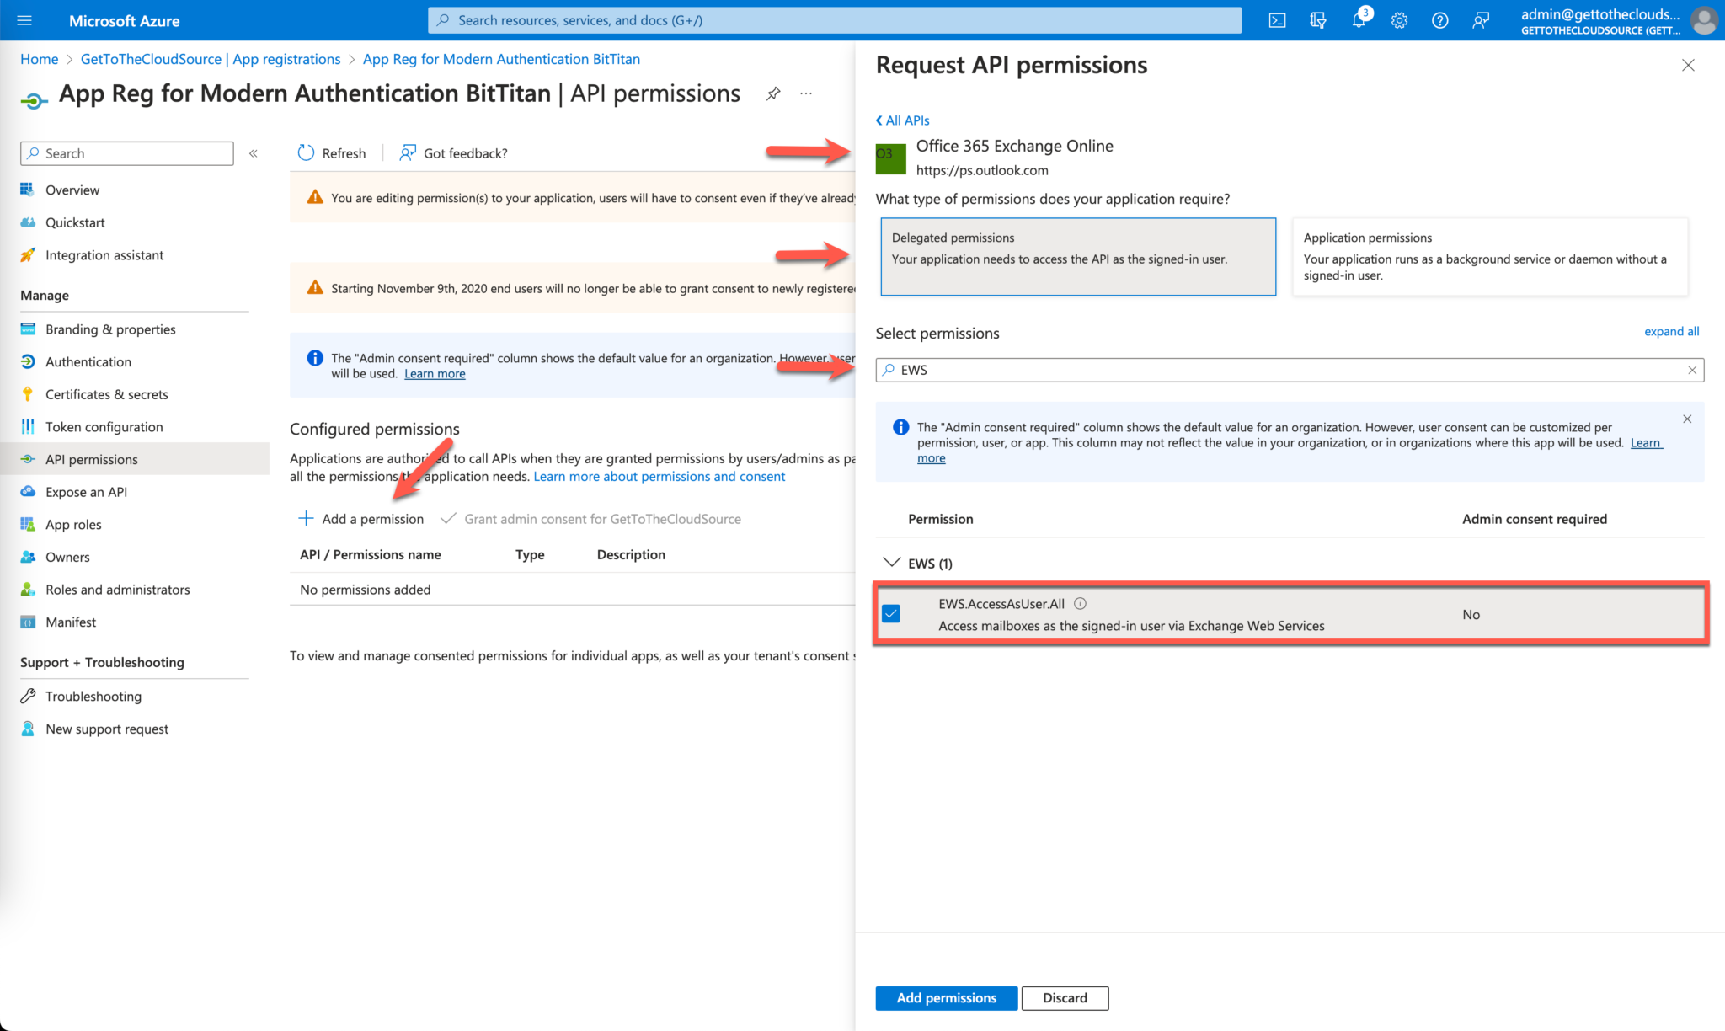Collapse the EWS (1) permission group
The width and height of the screenshot is (1725, 1031).
(x=891, y=563)
